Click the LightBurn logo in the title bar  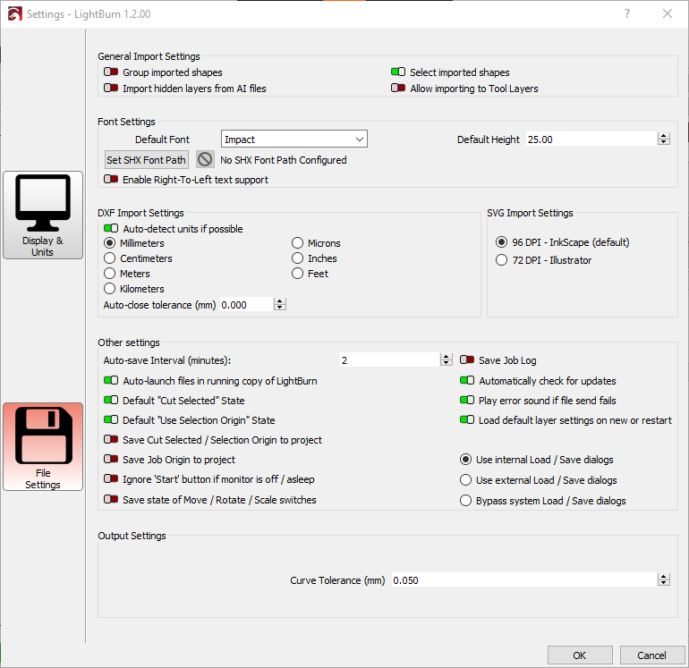tap(14, 14)
